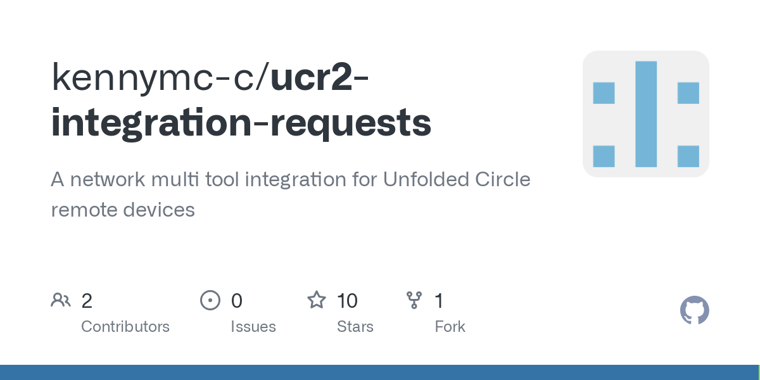Click the Fork branch icon
This screenshot has width=760, height=380.
(x=414, y=300)
